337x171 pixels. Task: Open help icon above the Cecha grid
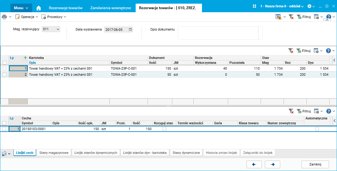(x=328, y=111)
